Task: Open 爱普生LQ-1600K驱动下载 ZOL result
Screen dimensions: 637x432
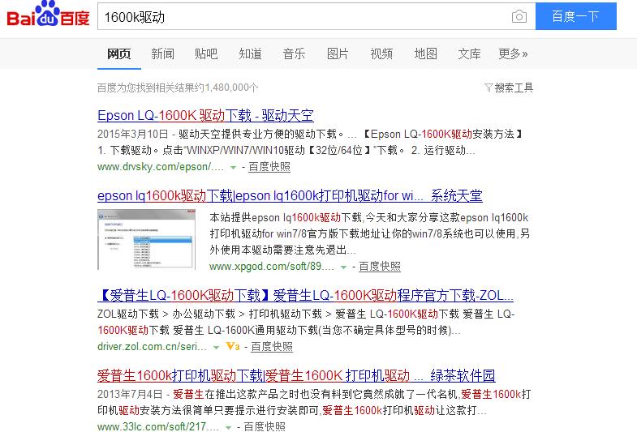Action: 305,295
